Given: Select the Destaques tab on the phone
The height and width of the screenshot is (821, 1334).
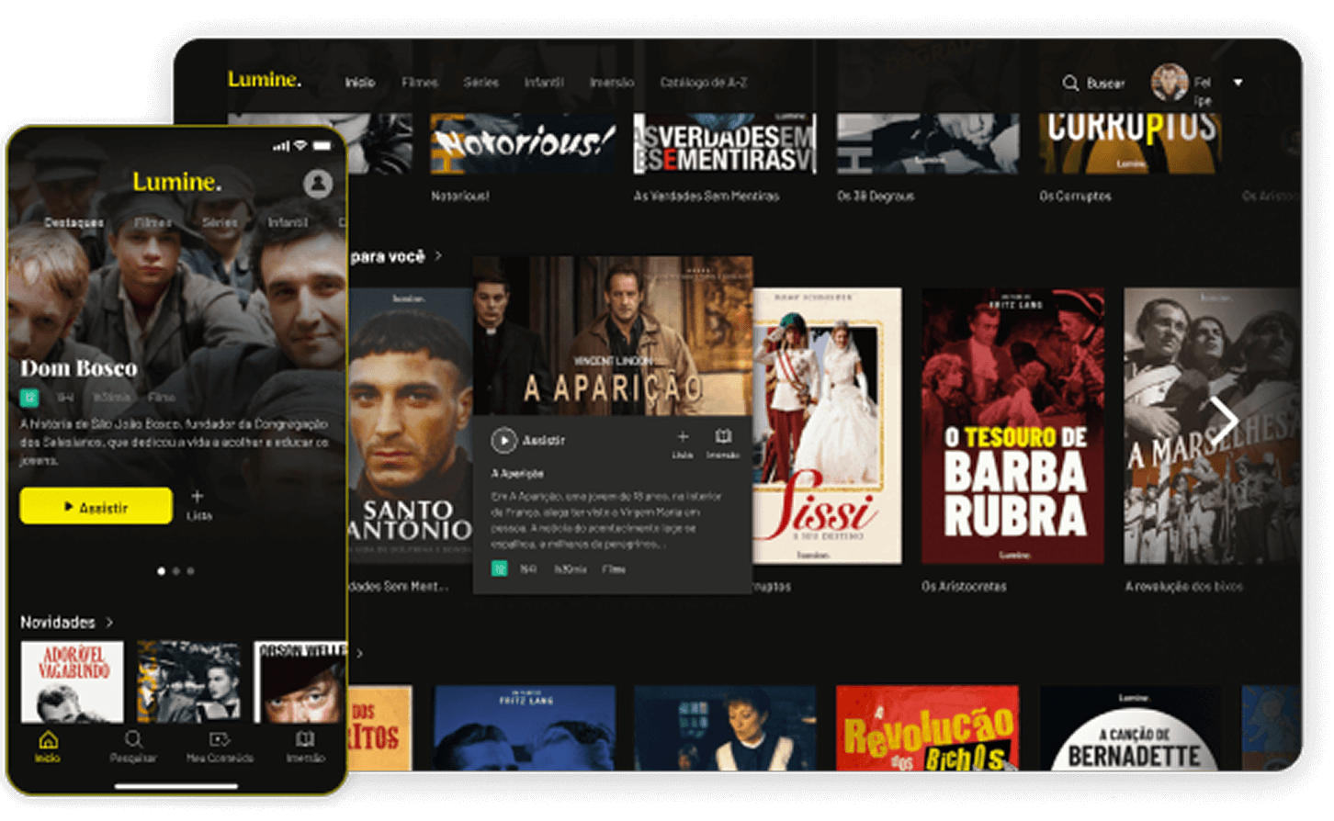Looking at the screenshot, I should 73,223.
